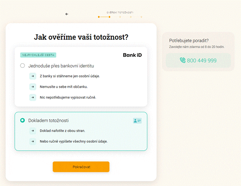This screenshot has height=186, width=241.
Task: Select the bank identity radio button
Action: click(x=22, y=66)
